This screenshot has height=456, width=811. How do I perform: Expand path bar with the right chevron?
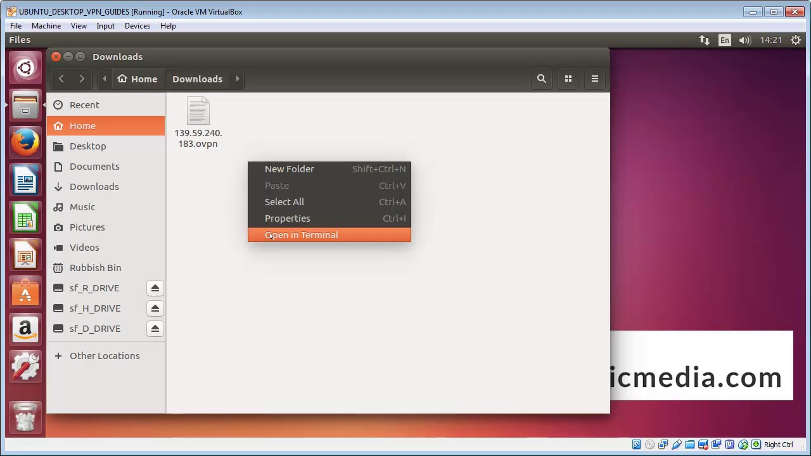pos(238,79)
